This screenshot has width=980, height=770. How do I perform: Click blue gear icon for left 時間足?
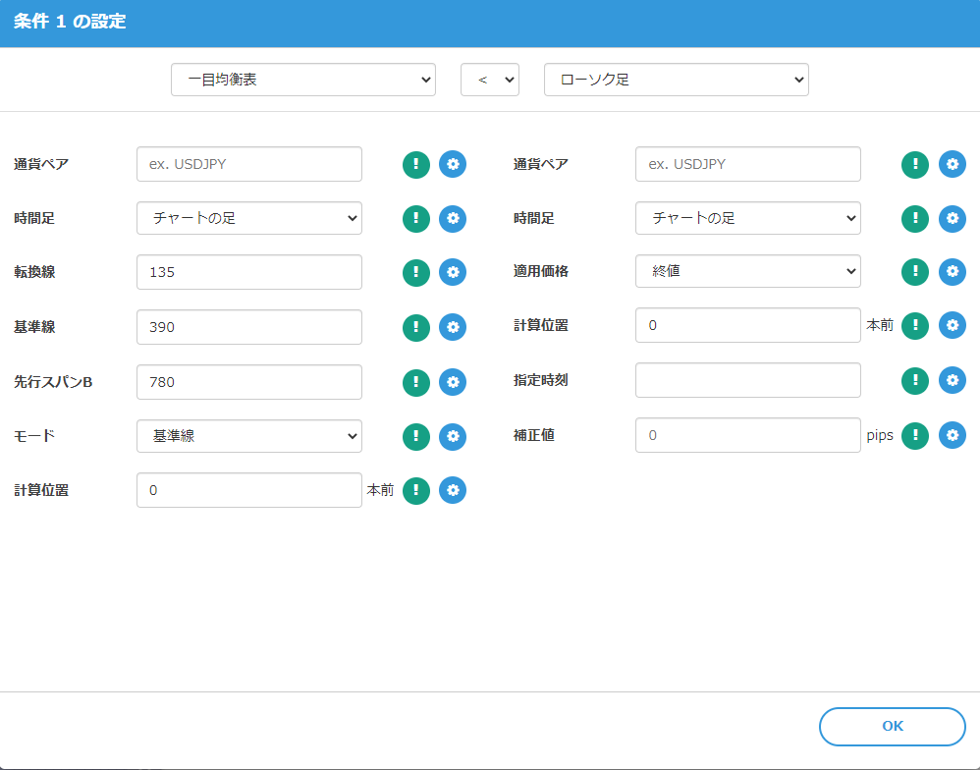click(453, 219)
